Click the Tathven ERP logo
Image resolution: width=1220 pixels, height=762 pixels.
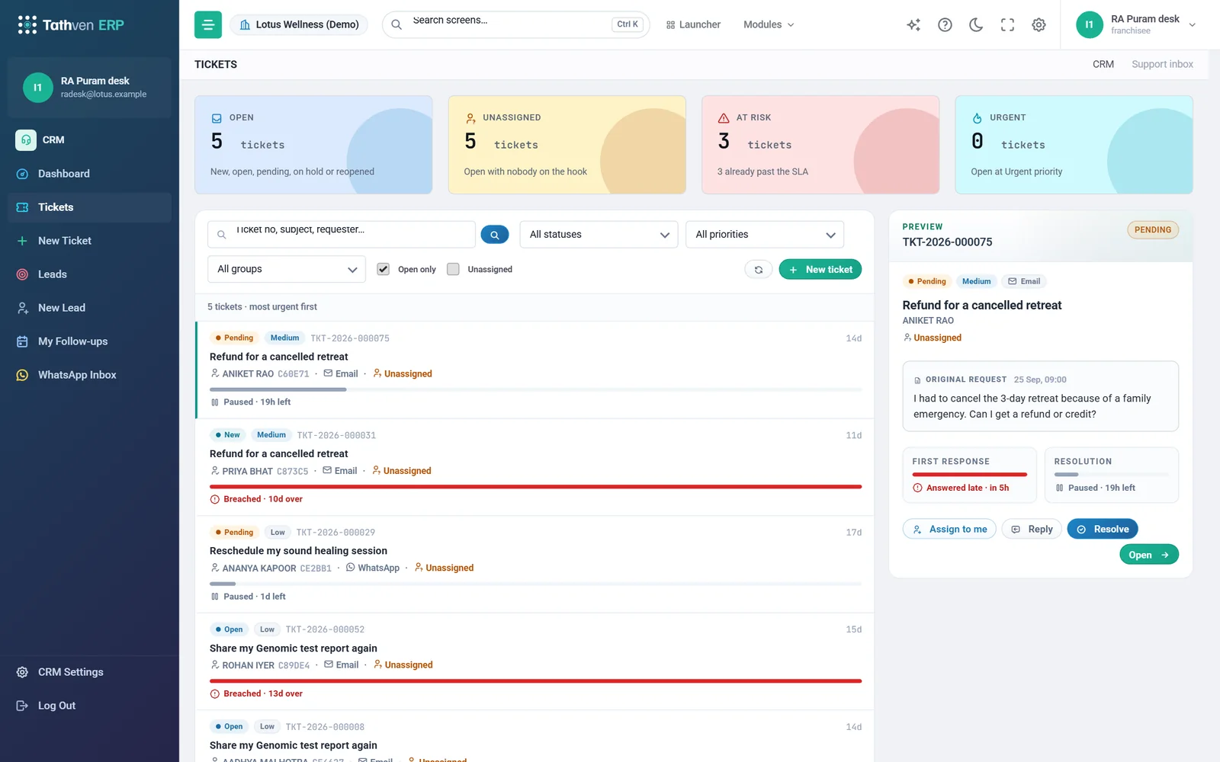click(72, 25)
